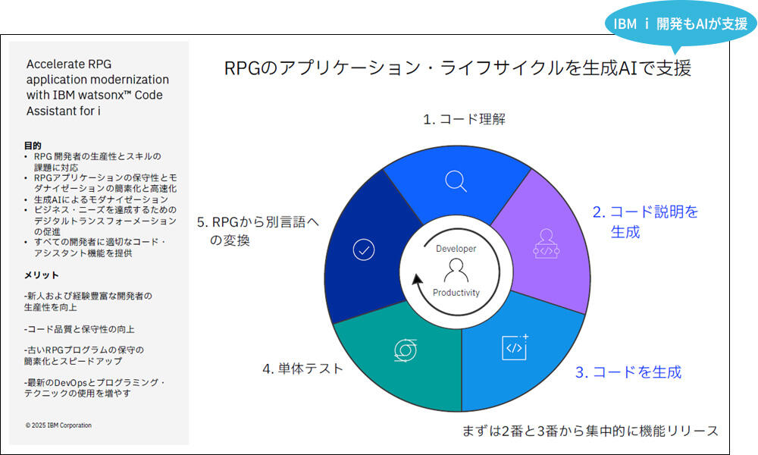Click the slide title 'RPGのアプリケーション・ライフサイクルを生成AIで支援'
This screenshot has height=455, width=758.
[457, 67]
